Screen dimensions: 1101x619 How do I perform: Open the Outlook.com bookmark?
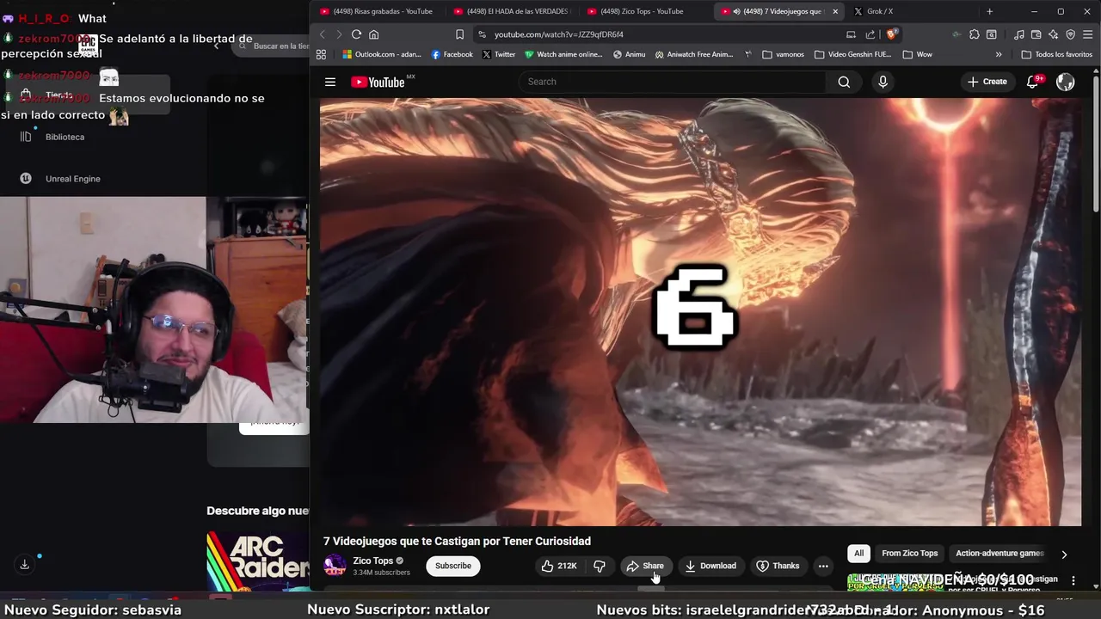point(382,54)
